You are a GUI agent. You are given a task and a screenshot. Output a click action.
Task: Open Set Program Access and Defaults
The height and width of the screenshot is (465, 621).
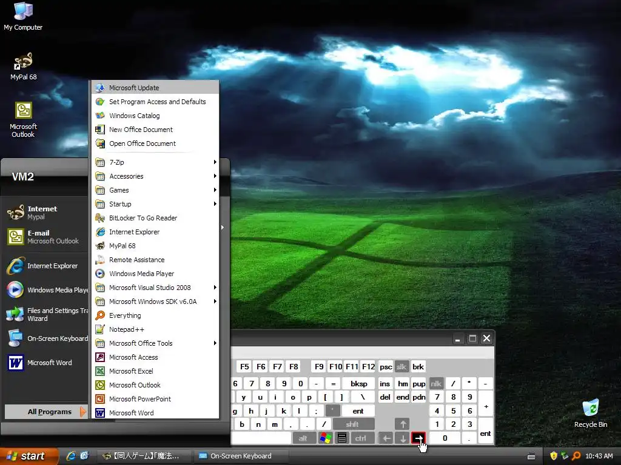tap(155, 102)
